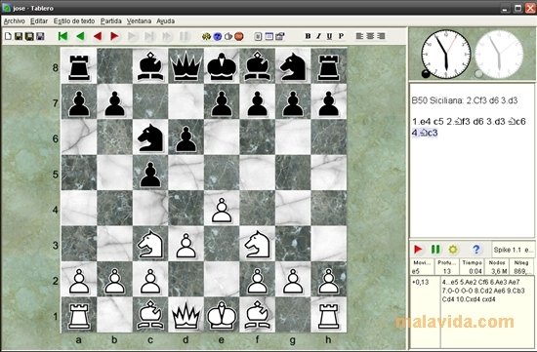Select white pawn on e4
Viewport: 537px width, 352px height.
[222, 210]
